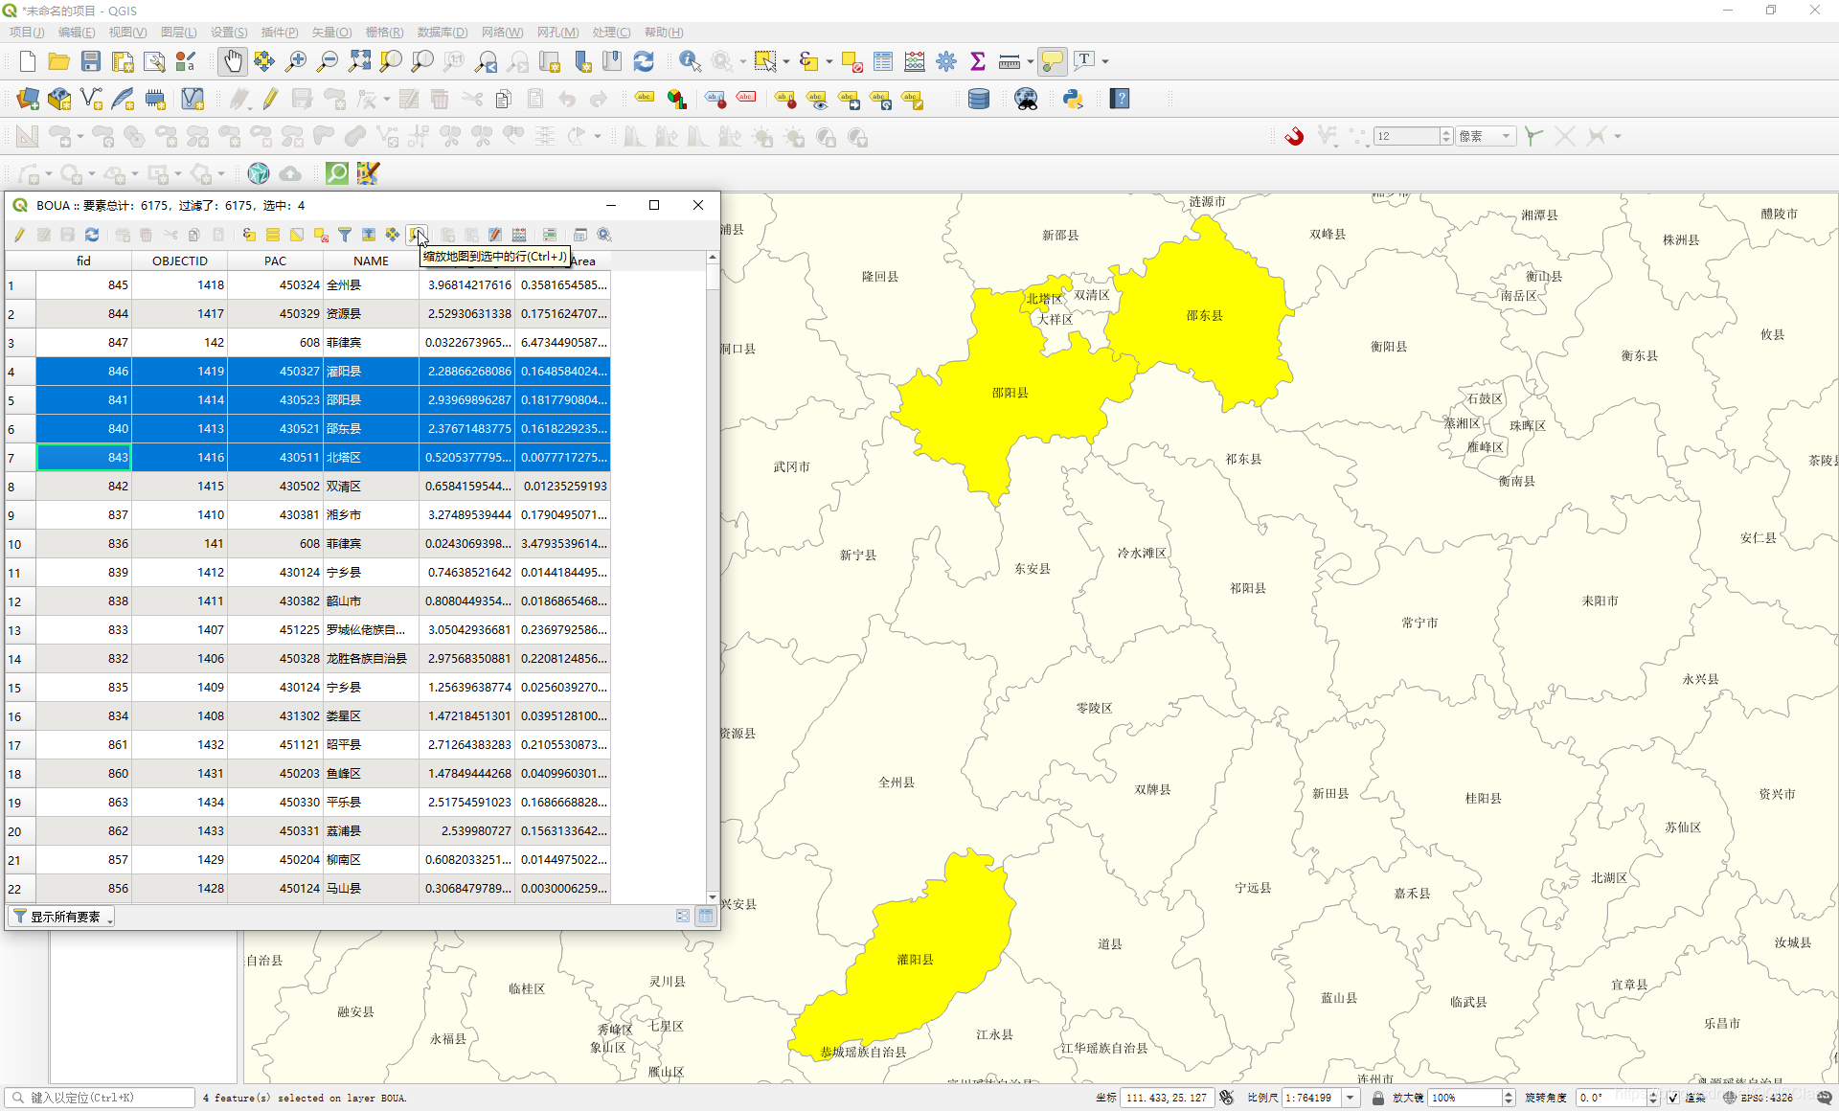Screen dimensions: 1839x1111
Task: Switch attribute table to form view
Action: point(683,917)
